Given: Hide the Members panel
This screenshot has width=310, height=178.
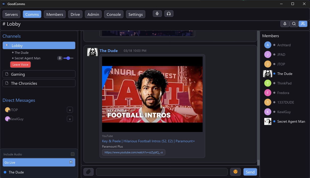Looking at the screenshot, I should pyautogui.click(x=303, y=24).
